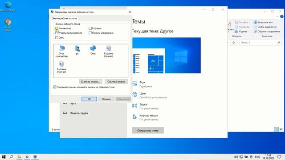Screen dimensions: 285x160
Task: Open Панель задач section in Settings sidebar
Action: (x=75, y=113)
